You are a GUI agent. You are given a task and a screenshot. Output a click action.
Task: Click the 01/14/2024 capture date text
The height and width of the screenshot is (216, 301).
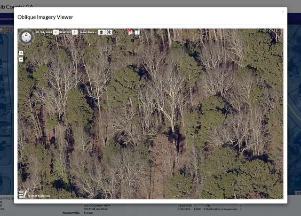pyautogui.click(x=44, y=32)
